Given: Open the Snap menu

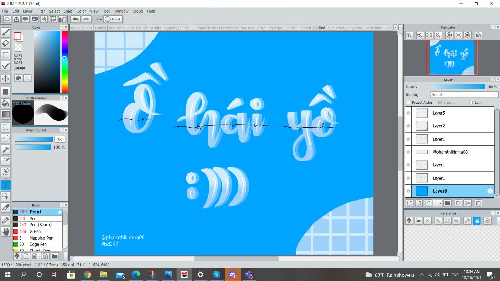Looking at the screenshot, I should tap(68, 11).
